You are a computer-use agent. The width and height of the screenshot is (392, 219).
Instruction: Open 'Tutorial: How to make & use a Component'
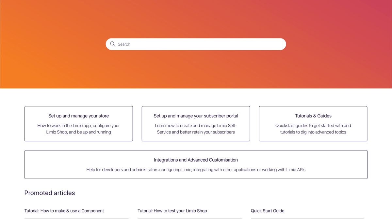tap(64, 211)
